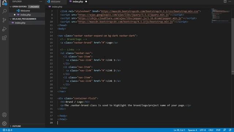Click 'Logo' text in navbar-brand line
Screen dimensions: 234x132
pos(109,43)
